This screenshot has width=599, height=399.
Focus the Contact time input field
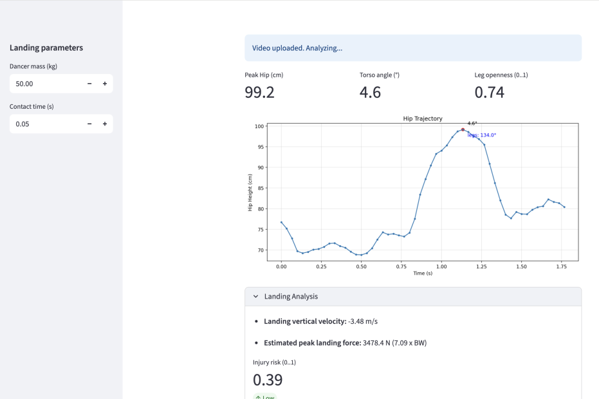tap(45, 124)
